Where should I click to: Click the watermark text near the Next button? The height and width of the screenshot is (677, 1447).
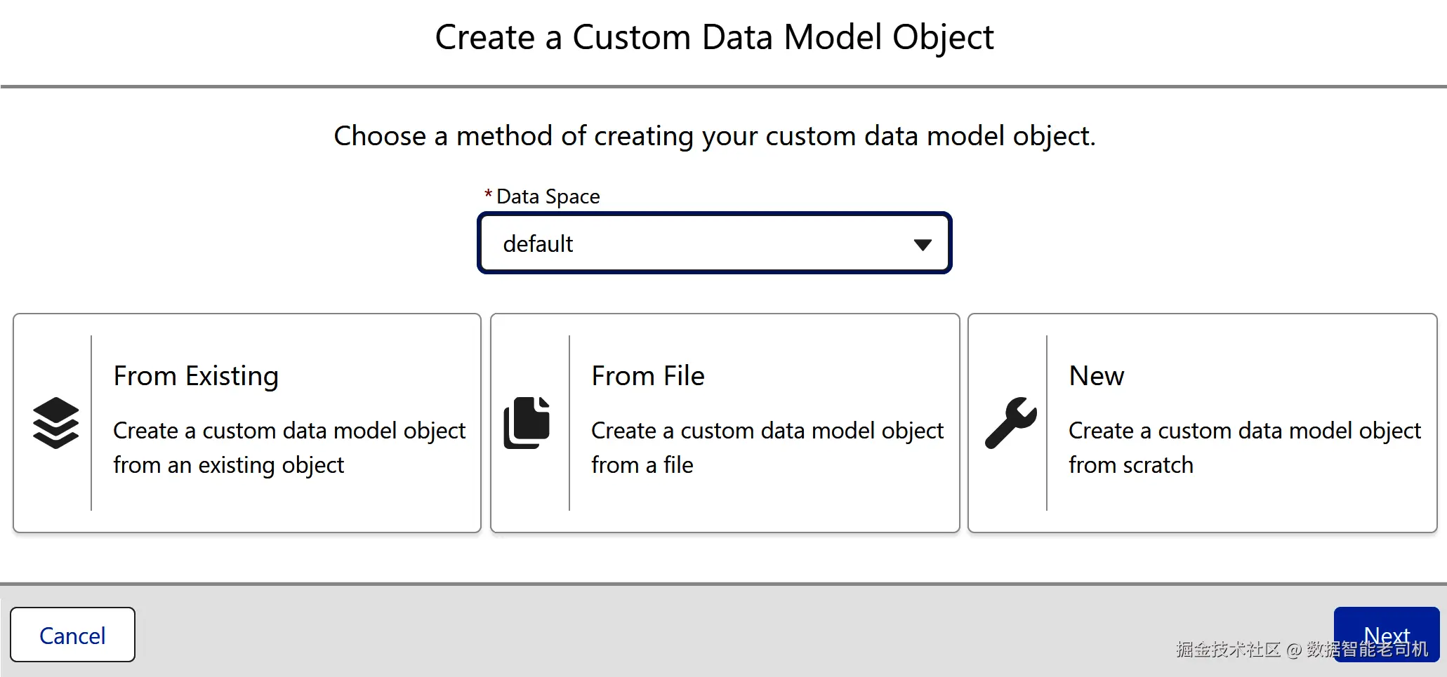(x=1250, y=650)
